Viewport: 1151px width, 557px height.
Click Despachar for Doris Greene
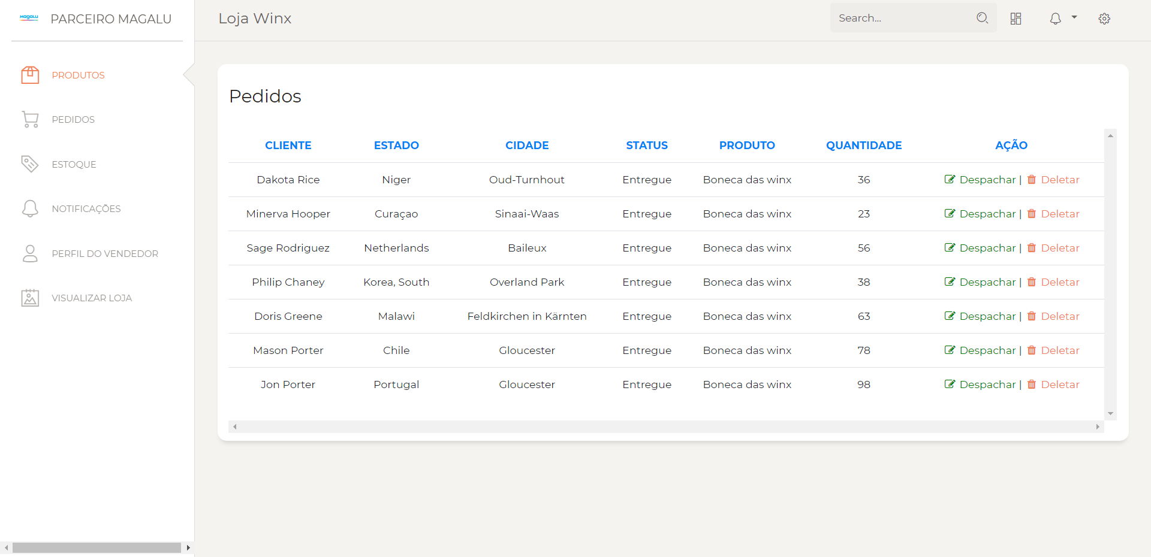[987, 316]
